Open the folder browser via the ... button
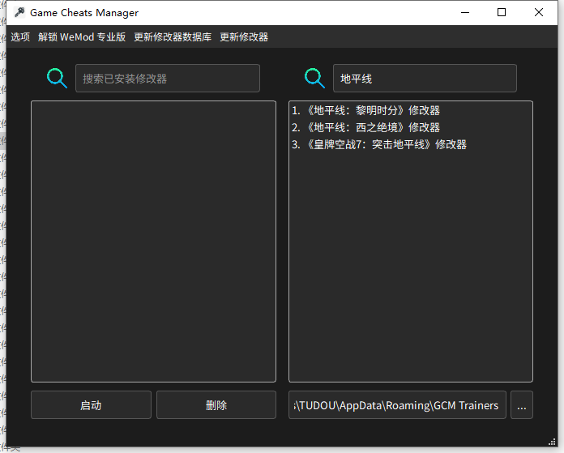Viewport: 564px width, 453px height. [x=521, y=405]
